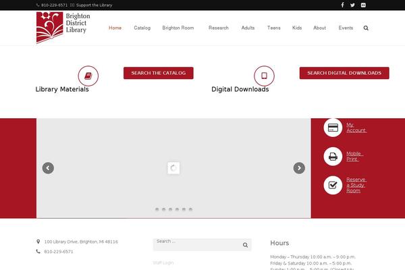Click the Library Materials book icon
The width and height of the screenshot is (405, 270).
pyautogui.click(x=88, y=76)
